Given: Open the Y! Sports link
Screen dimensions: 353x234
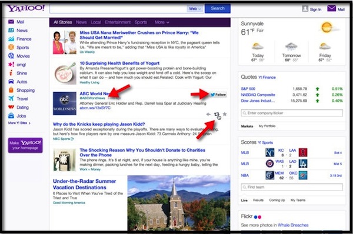Looking at the screenshot, I should pos(265,143).
